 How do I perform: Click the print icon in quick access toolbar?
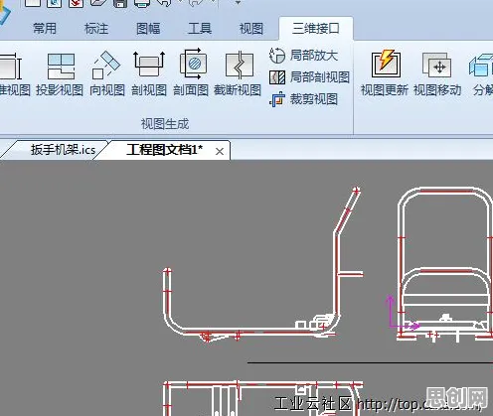click(x=142, y=3)
